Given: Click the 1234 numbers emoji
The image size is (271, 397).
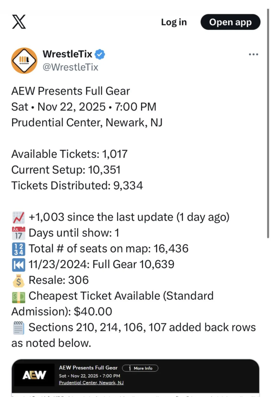Looking at the screenshot, I should [18, 248].
